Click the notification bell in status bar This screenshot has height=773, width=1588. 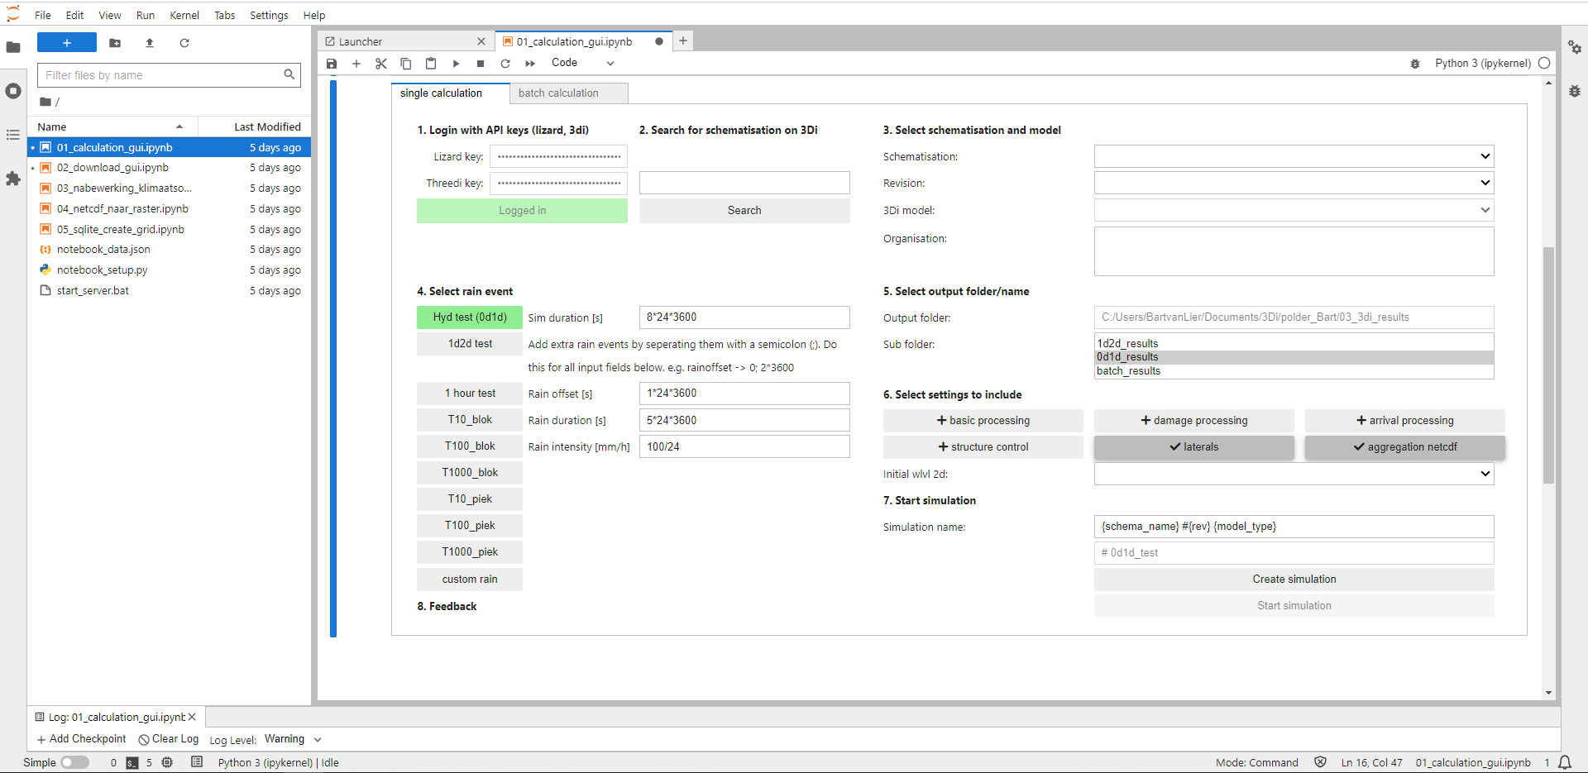click(1565, 762)
